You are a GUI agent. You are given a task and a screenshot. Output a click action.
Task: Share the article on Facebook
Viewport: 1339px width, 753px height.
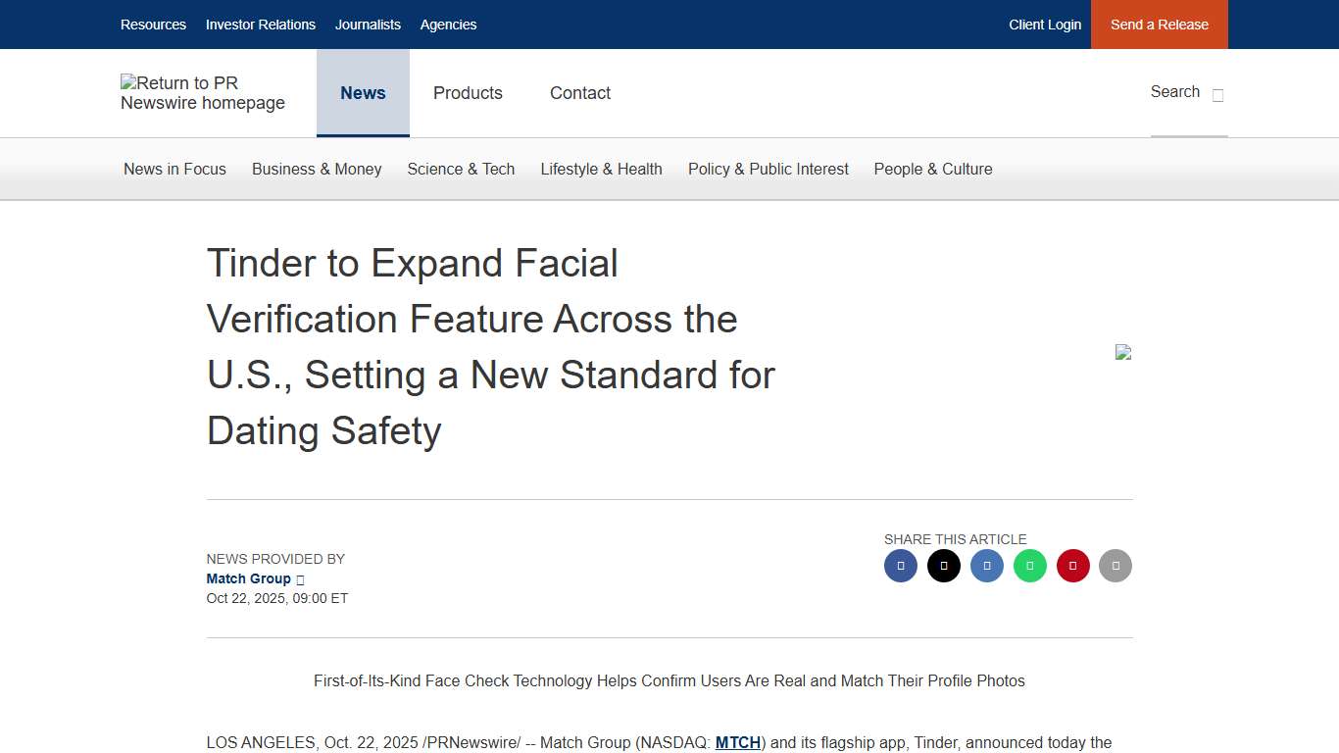click(900, 566)
